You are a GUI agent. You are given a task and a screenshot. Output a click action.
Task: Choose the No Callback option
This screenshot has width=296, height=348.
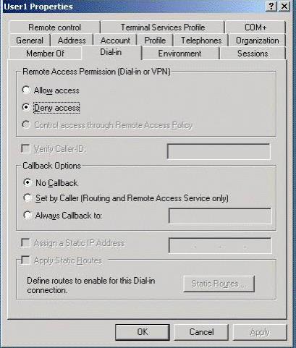coord(28,182)
